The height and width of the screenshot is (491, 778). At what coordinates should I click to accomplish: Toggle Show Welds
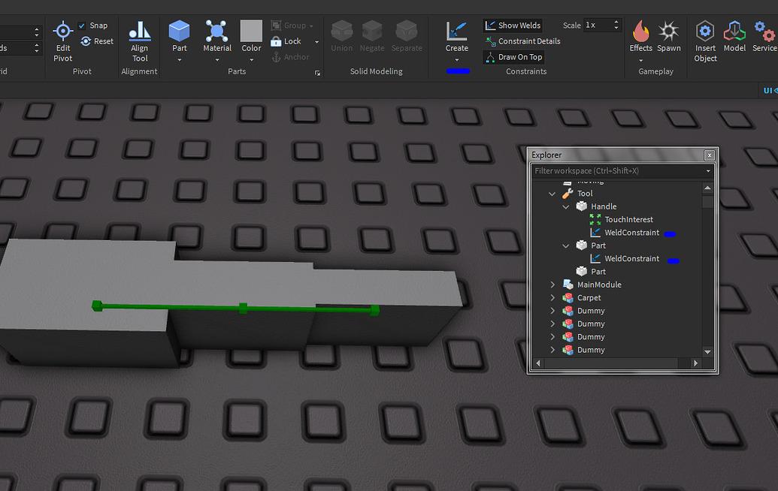[513, 26]
